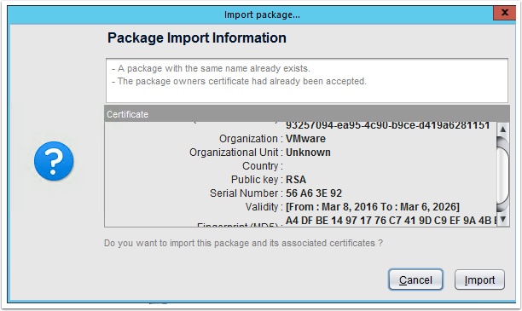The height and width of the screenshot is (311, 522).
Task: Click the Validity date range text
Action: click(372, 207)
